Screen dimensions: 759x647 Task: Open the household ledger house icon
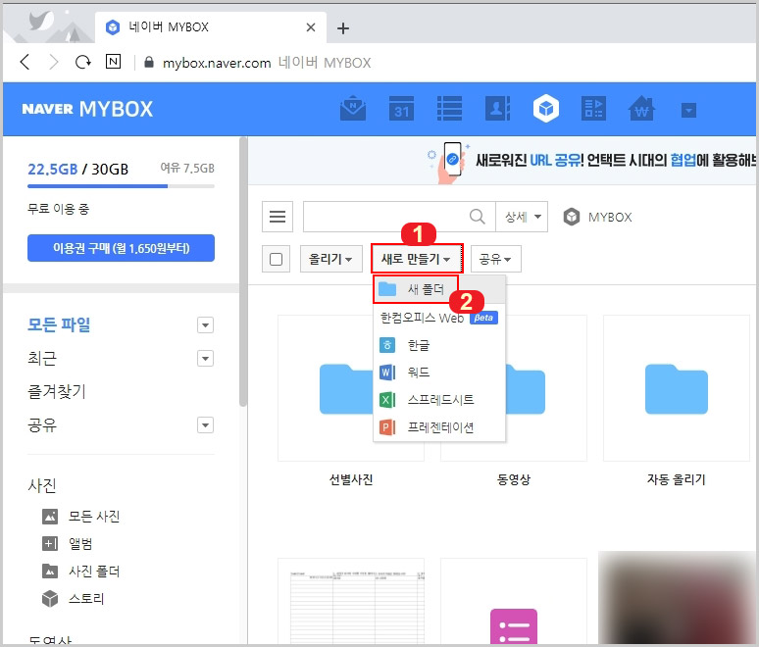(x=641, y=109)
